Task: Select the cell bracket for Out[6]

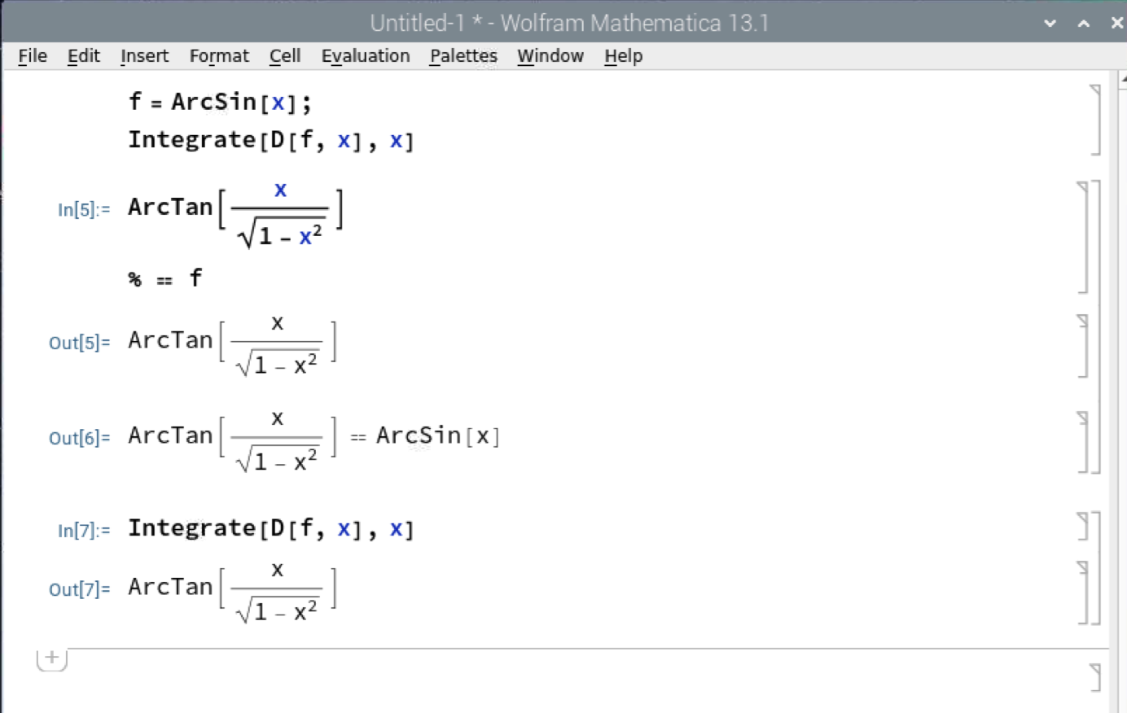Action: pos(1084,442)
